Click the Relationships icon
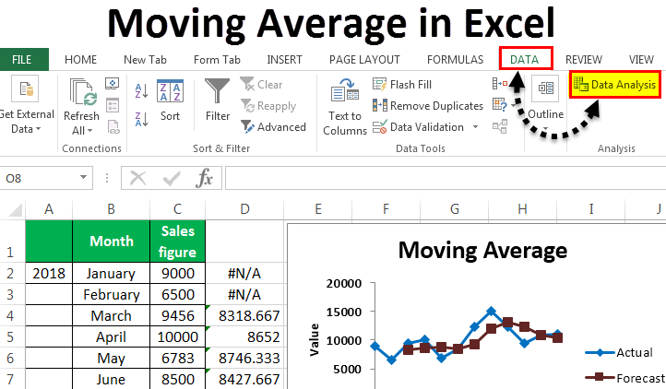Image resolution: width=666 pixels, height=389 pixels. pos(500,126)
